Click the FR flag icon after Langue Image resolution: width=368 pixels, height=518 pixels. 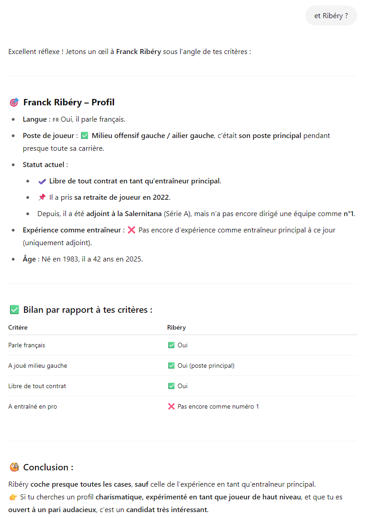56,120
